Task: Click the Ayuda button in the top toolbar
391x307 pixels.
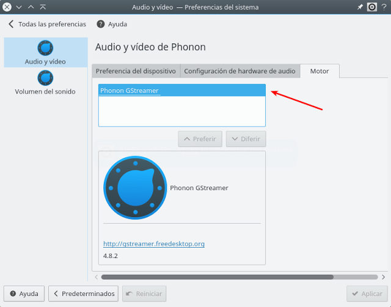Action: tap(112, 24)
